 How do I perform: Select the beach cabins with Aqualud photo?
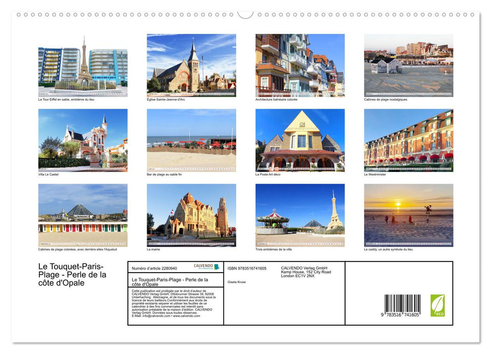pyautogui.click(x=82, y=215)
